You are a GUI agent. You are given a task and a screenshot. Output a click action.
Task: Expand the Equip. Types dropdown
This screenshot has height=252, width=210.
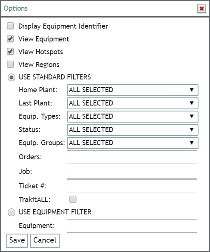tap(132, 117)
